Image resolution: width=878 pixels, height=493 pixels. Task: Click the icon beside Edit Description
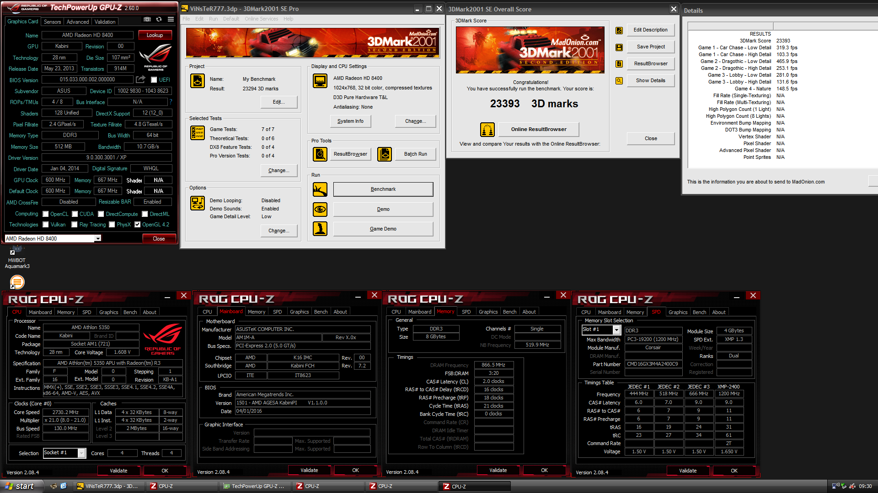click(x=619, y=31)
